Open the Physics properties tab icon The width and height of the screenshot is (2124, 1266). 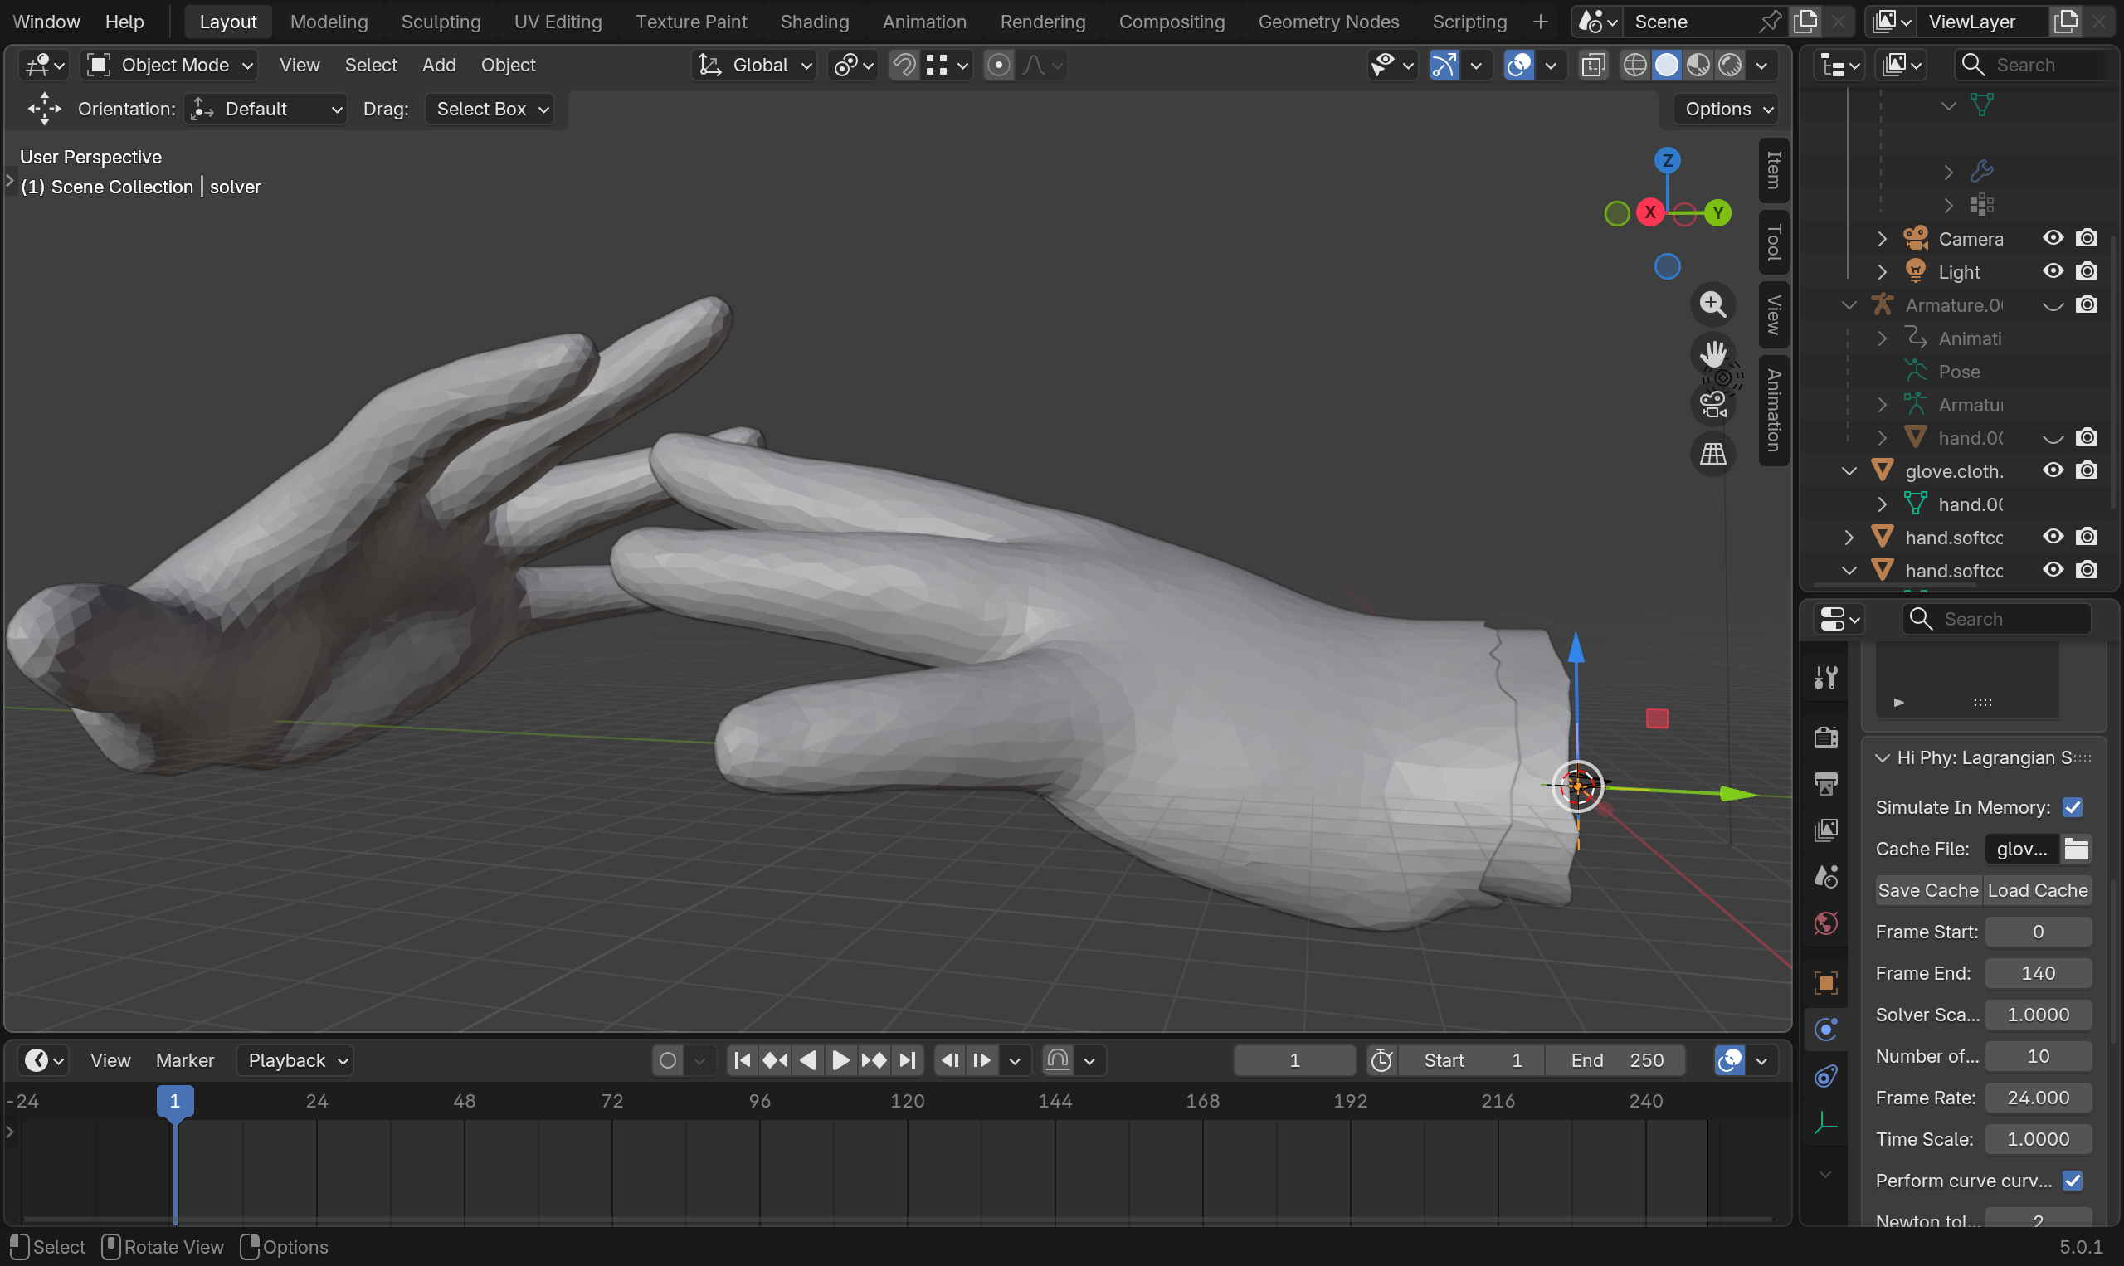pyautogui.click(x=1825, y=1030)
